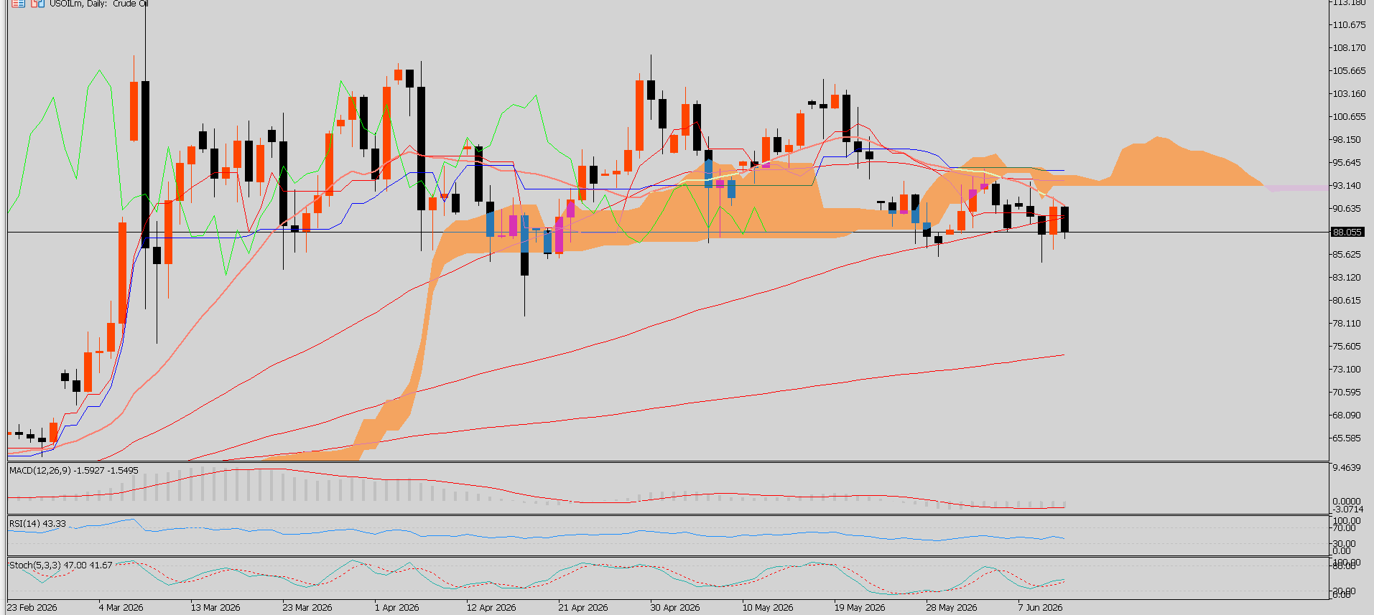Click the 10 May 2026 date label
Screen dimensions: 1374x615
pos(768,607)
